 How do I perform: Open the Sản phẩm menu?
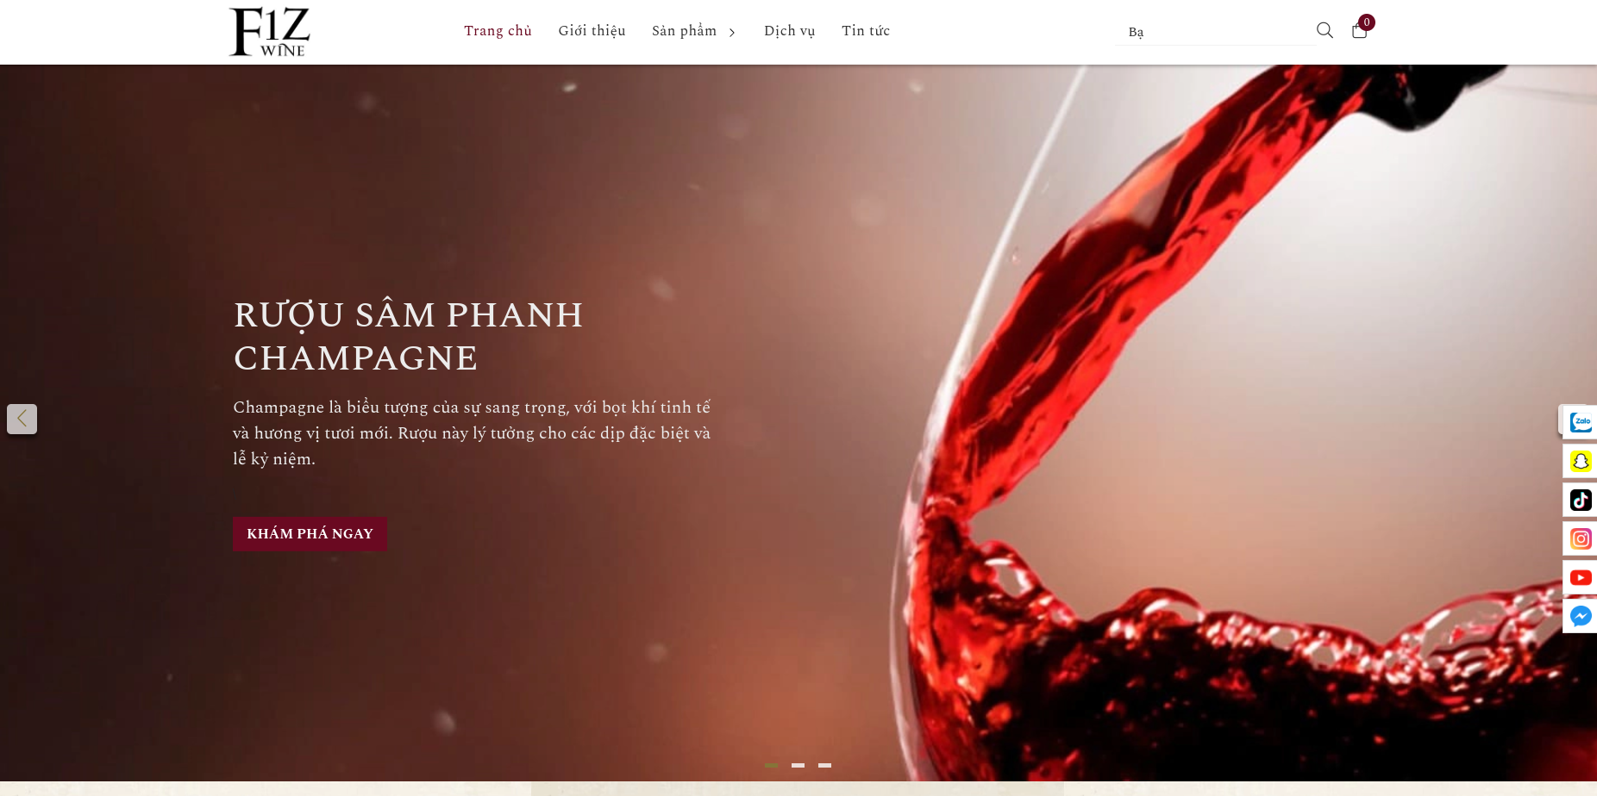(684, 31)
